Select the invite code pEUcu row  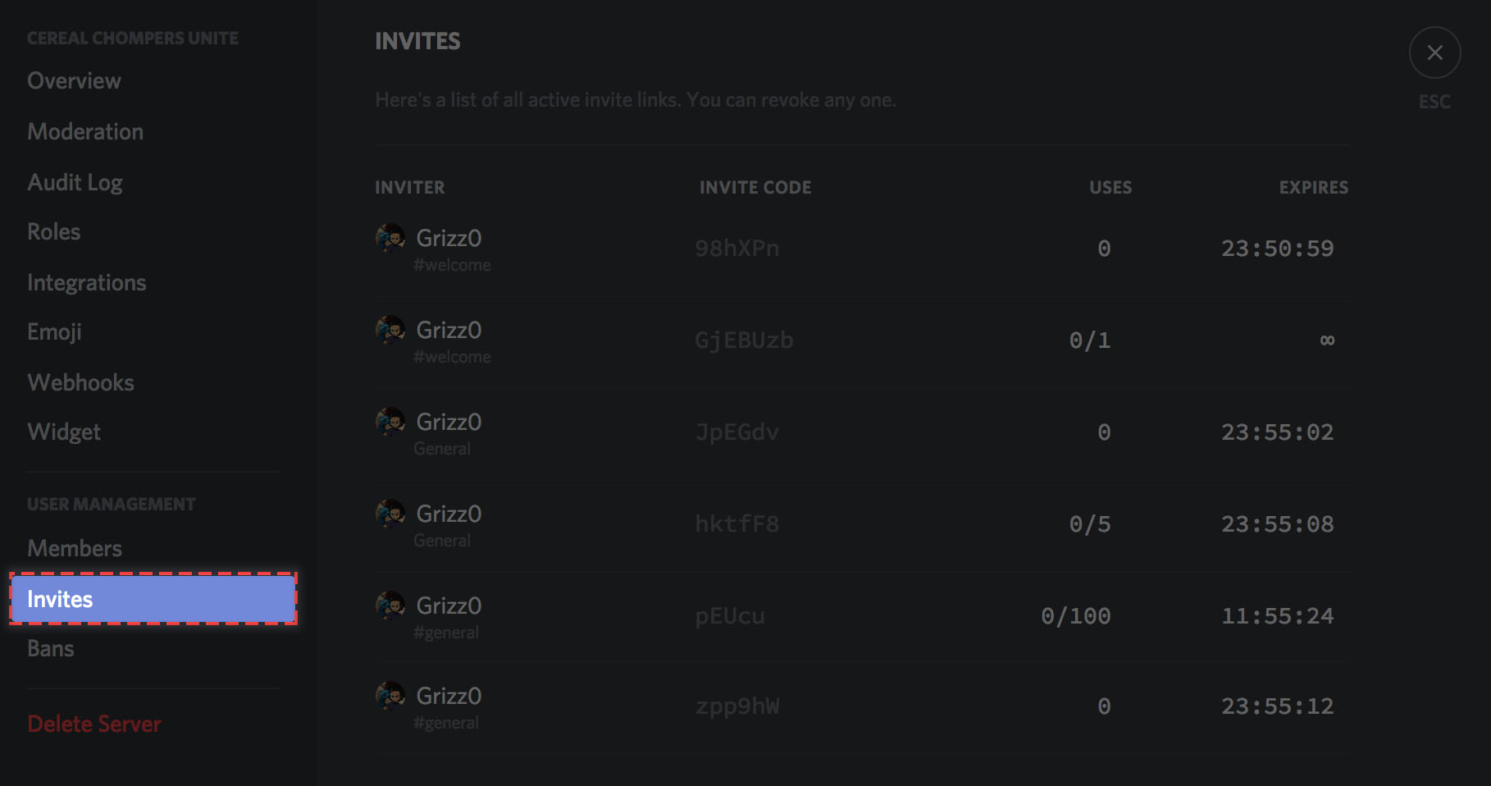[862, 617]
